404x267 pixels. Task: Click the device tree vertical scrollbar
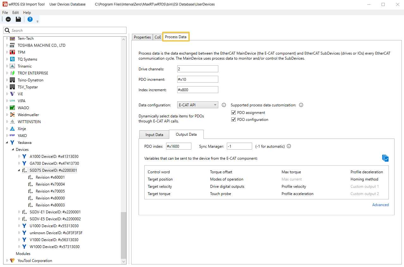pos(123,234)
